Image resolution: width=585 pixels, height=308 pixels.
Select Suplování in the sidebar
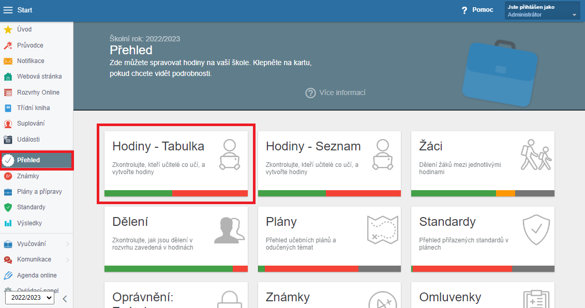pyautogui.click(x=31, y=124)
